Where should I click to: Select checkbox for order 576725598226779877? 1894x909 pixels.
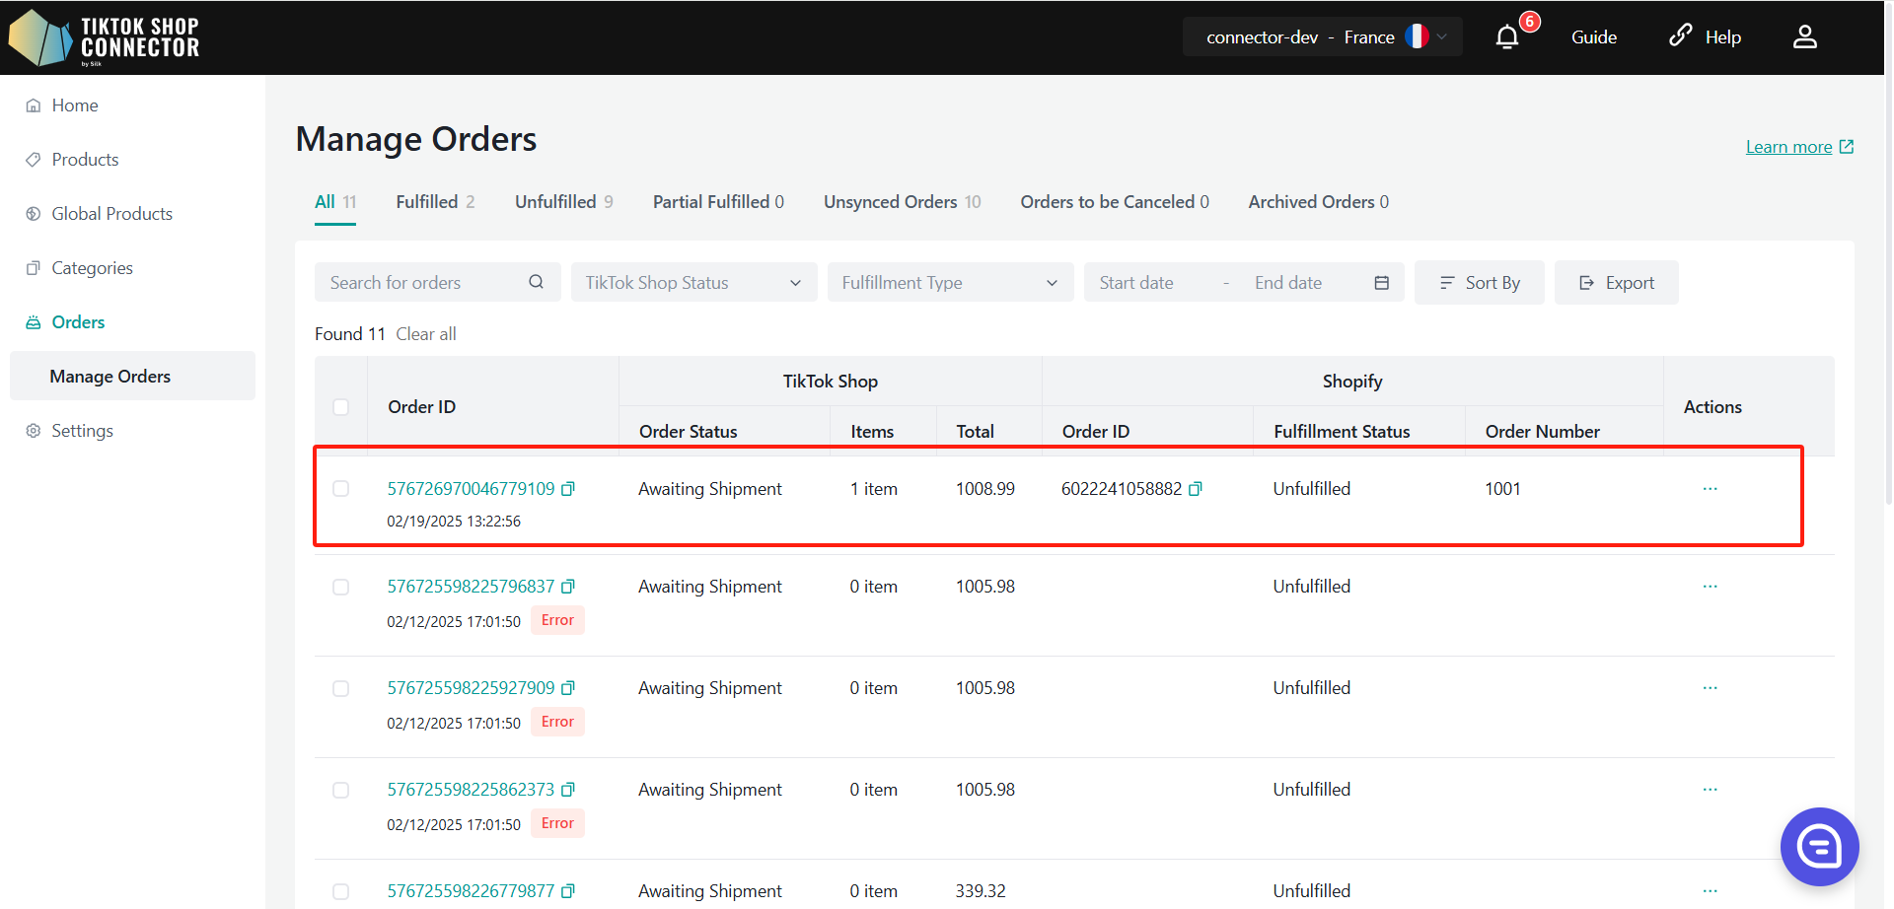pos(341,892)
